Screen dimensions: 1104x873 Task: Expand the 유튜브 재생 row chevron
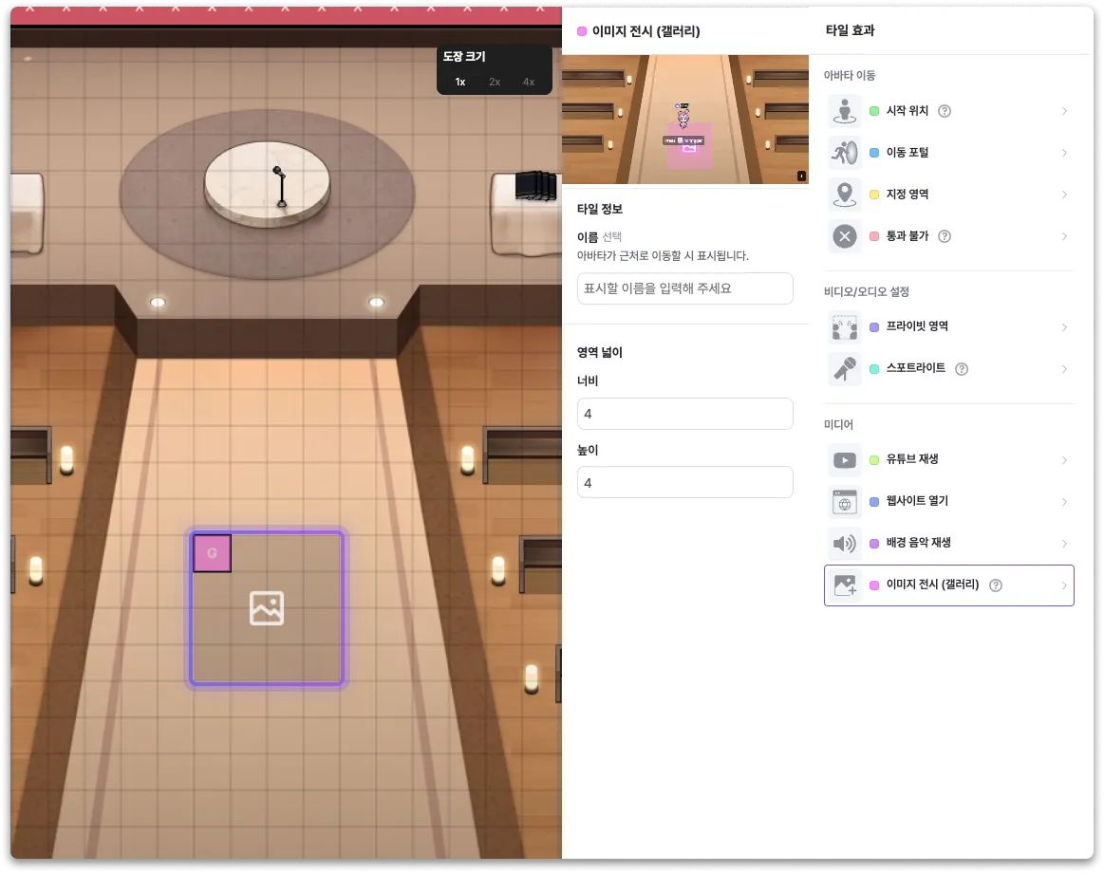1064,459
